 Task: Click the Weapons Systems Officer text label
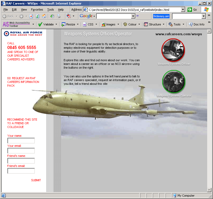click(174, 64)
